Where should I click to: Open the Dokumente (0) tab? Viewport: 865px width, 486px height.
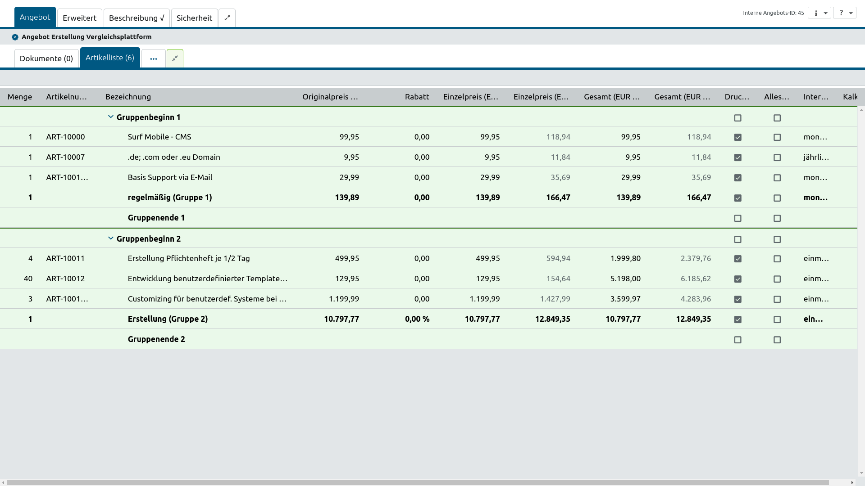[x=46, y=58]
